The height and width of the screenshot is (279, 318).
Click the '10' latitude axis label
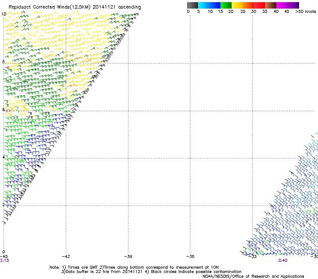3,14
